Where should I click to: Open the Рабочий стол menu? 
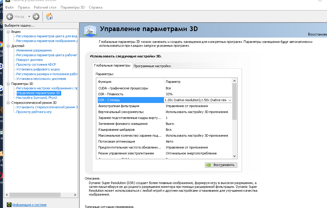tap(45, 7)
